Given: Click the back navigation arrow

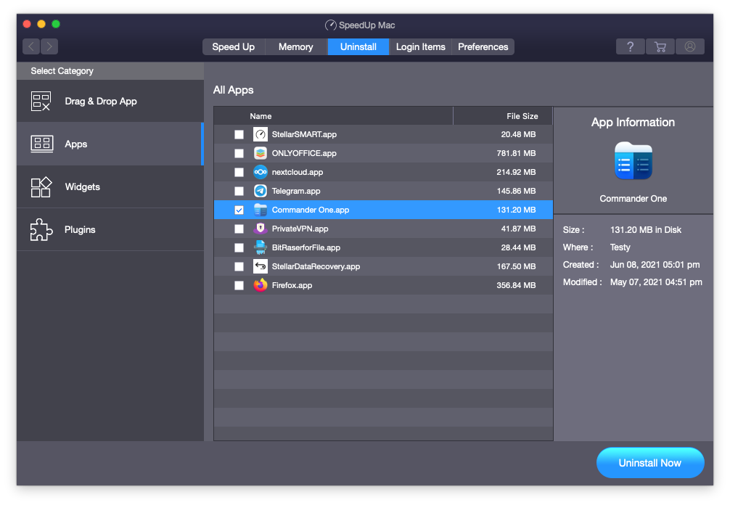Looking at the screenshot, I should point(30,46).
